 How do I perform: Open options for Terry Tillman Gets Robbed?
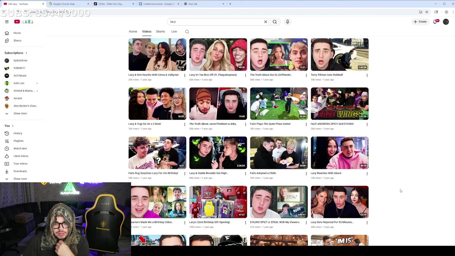(367, 75)
